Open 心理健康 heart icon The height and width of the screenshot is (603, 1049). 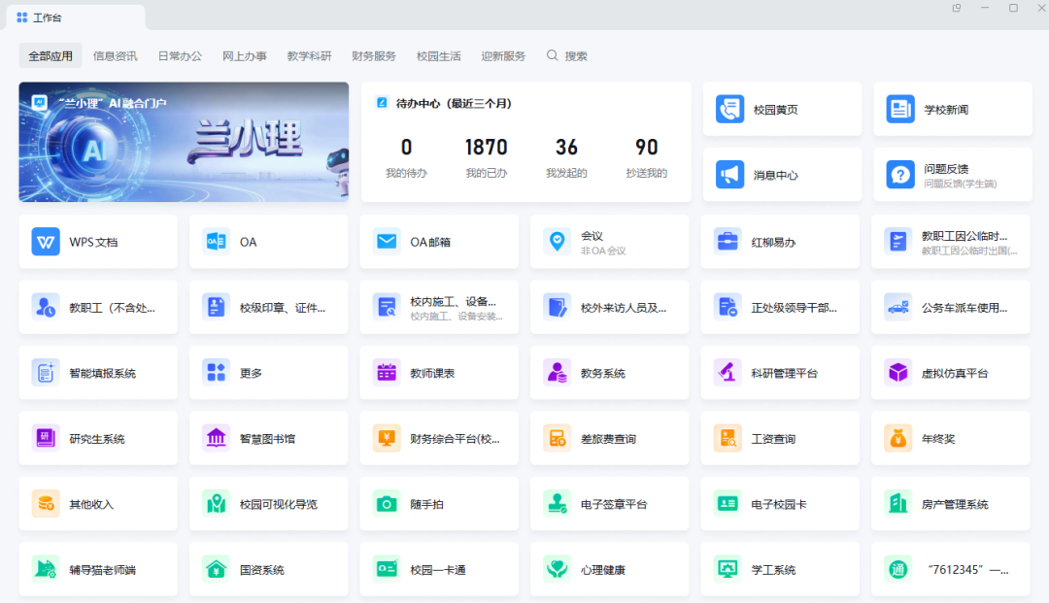pos(557,569)
